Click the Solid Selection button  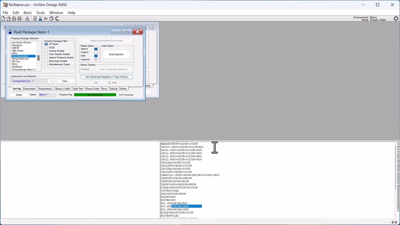click(116, 54)
